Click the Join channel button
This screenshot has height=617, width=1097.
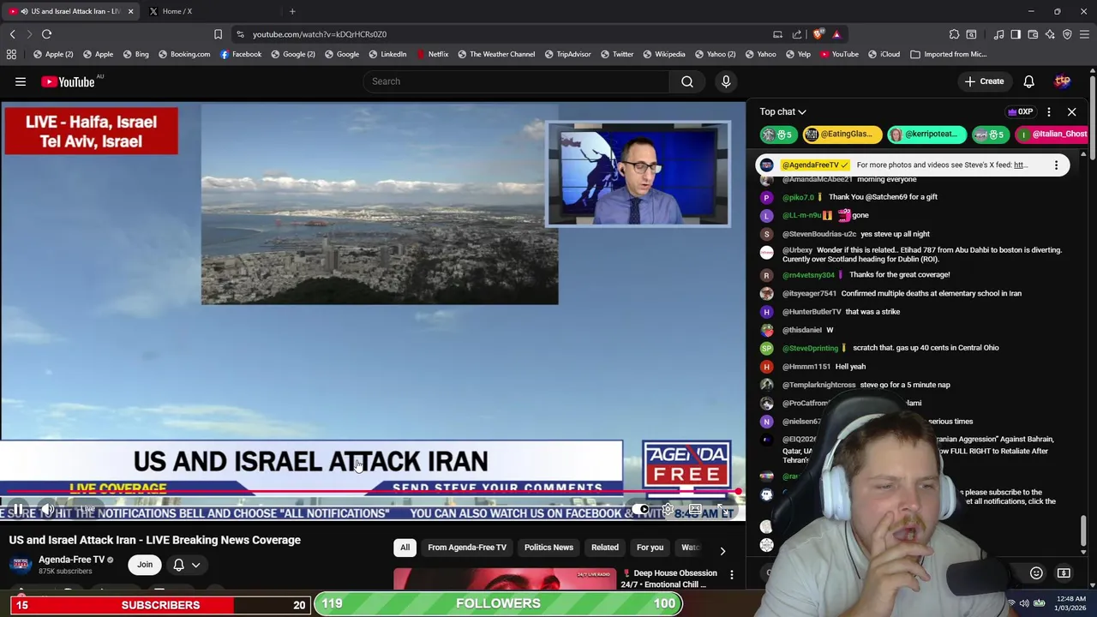(x=145, y=565)
